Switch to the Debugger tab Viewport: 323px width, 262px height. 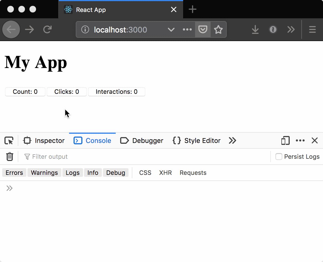click(x=142, y=140)
